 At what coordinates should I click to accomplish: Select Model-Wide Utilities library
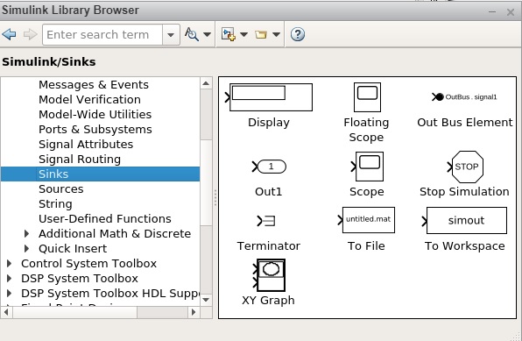point(95,114)
